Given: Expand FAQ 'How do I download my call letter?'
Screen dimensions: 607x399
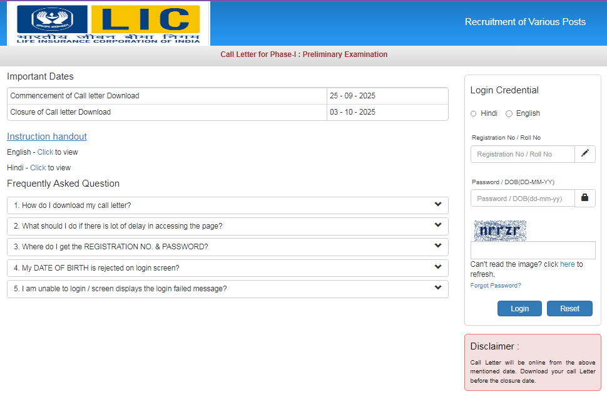Looking at the screenshot, I should pos(228,205).
